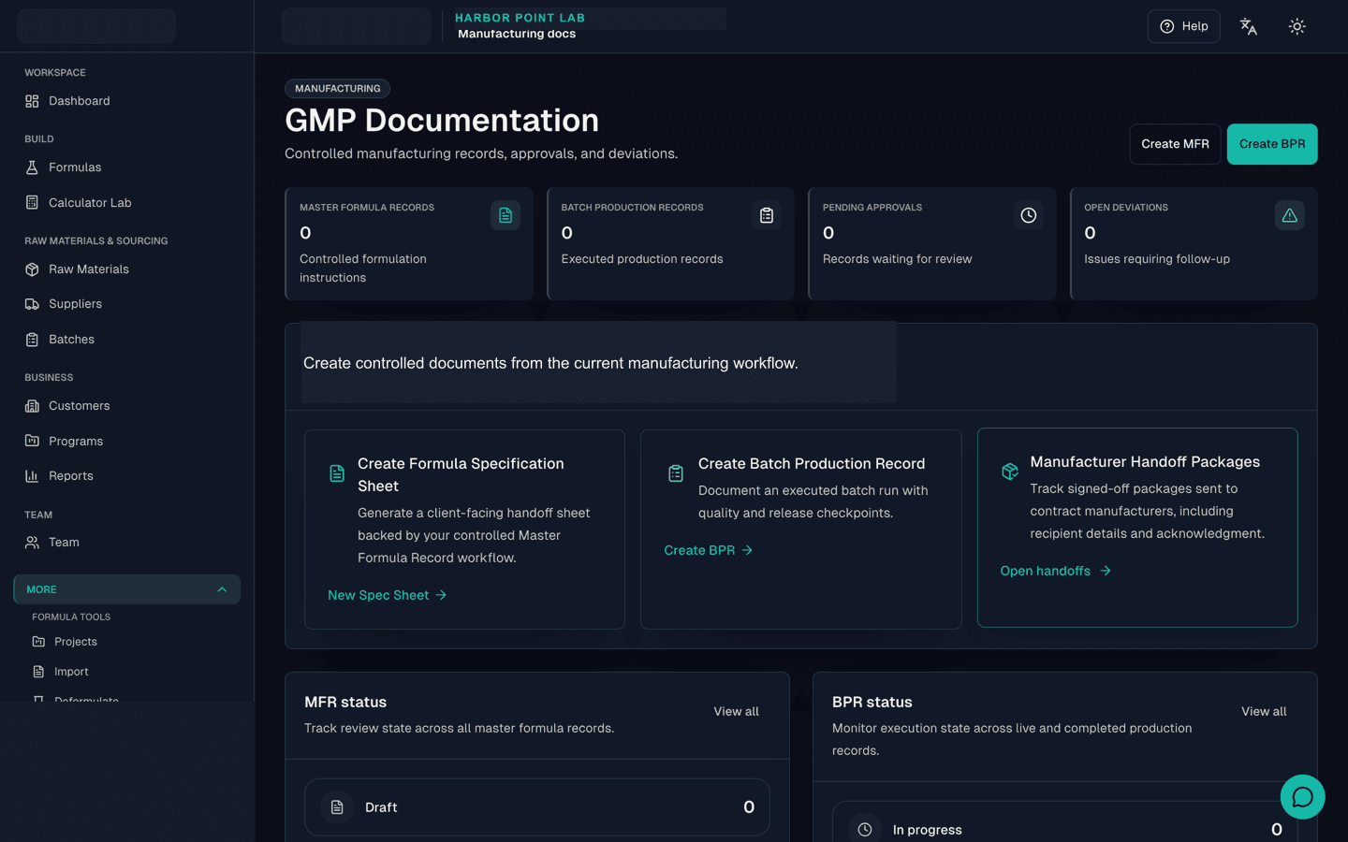This screenshot has width=1348, height=842.
Task: Open the Help button
Action: pyautogui.click(x=1183, y=26)
